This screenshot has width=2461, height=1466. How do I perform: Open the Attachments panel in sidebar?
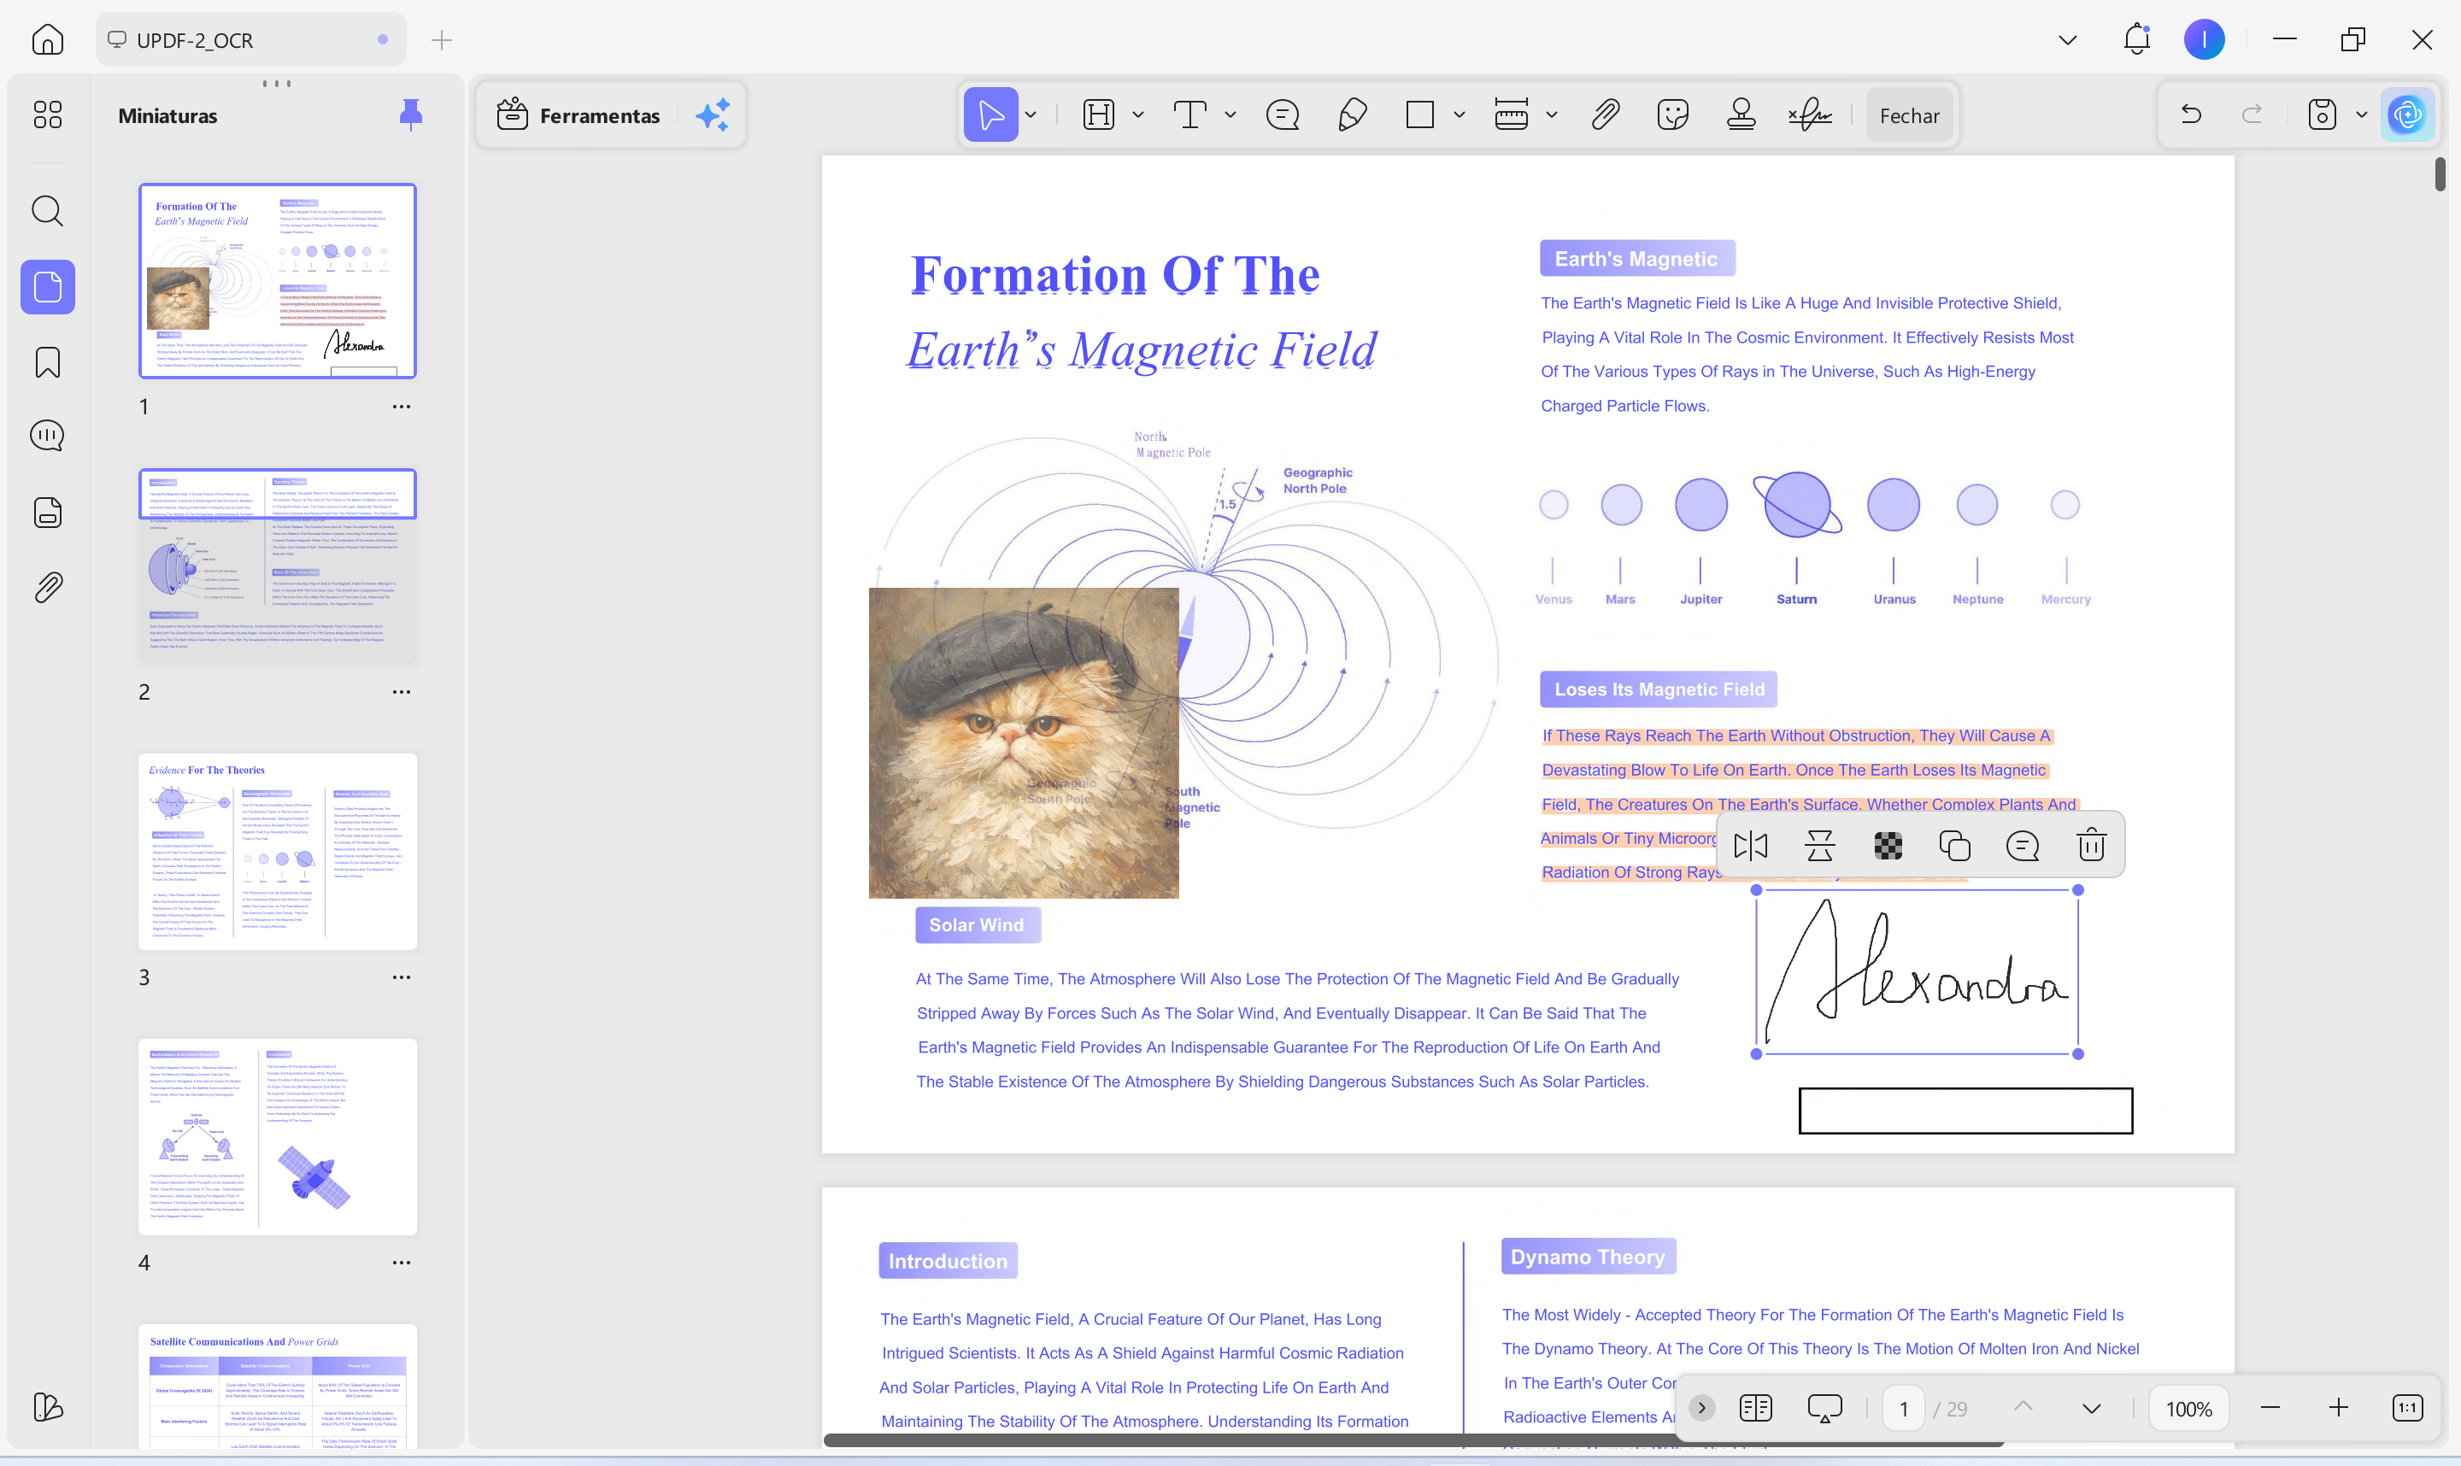tap(47, 587)
